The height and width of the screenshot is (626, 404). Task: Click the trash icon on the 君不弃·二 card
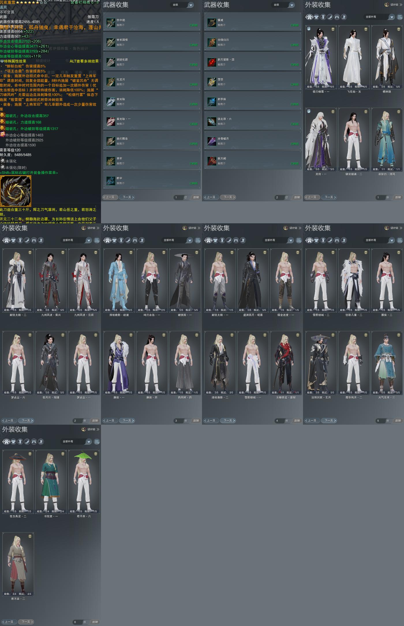tap(30, 536)
